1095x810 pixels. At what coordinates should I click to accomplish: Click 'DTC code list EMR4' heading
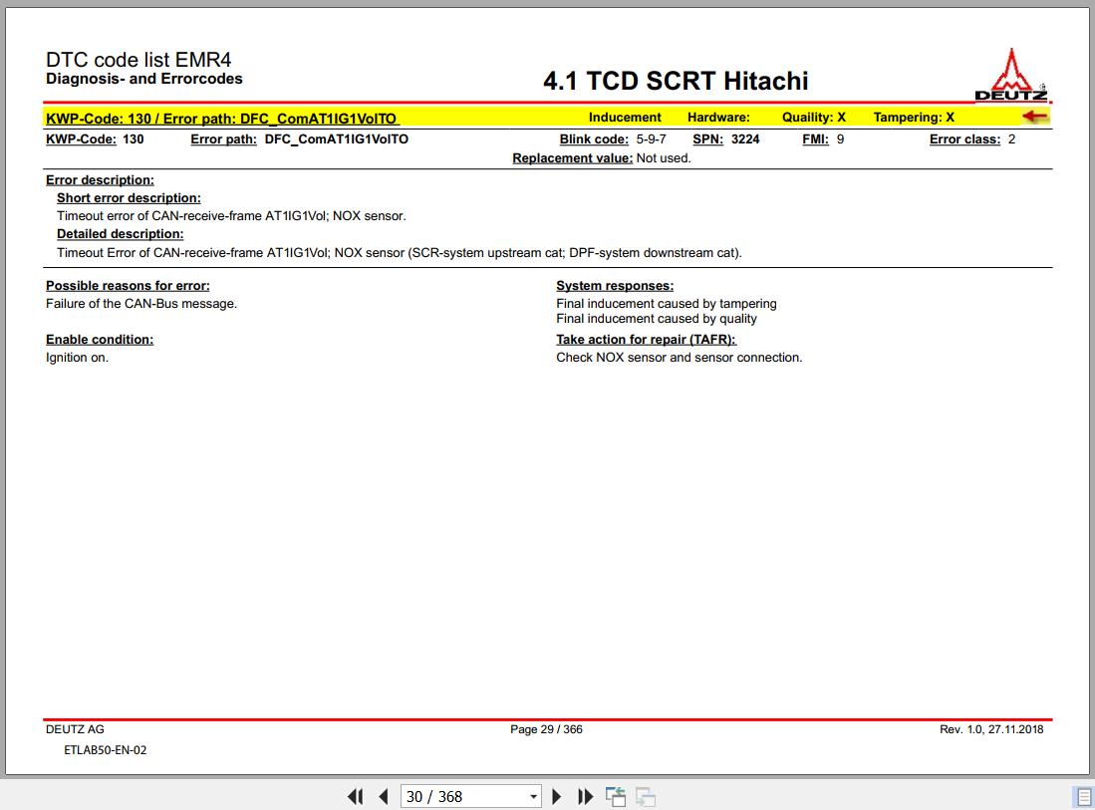point(138,60)
